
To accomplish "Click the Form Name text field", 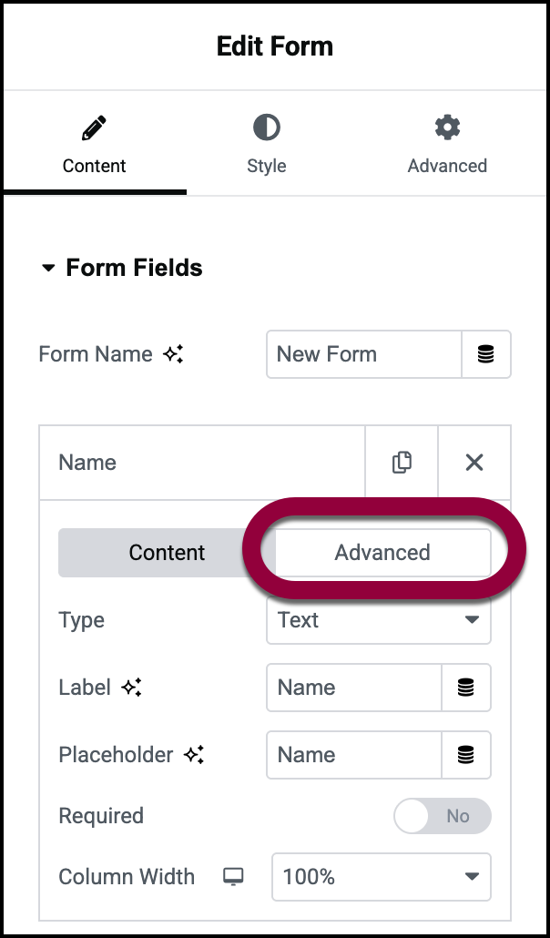I will [x=363, y=354].
